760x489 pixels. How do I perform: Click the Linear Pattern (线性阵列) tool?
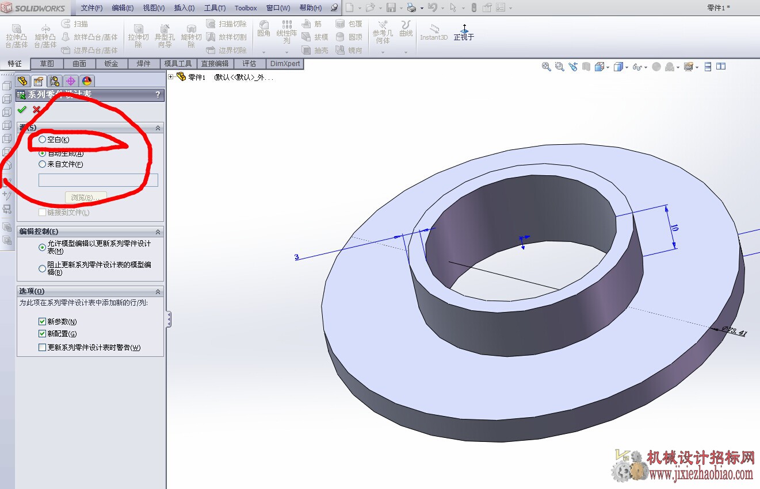pyautogui.click(x=287, y=33)
